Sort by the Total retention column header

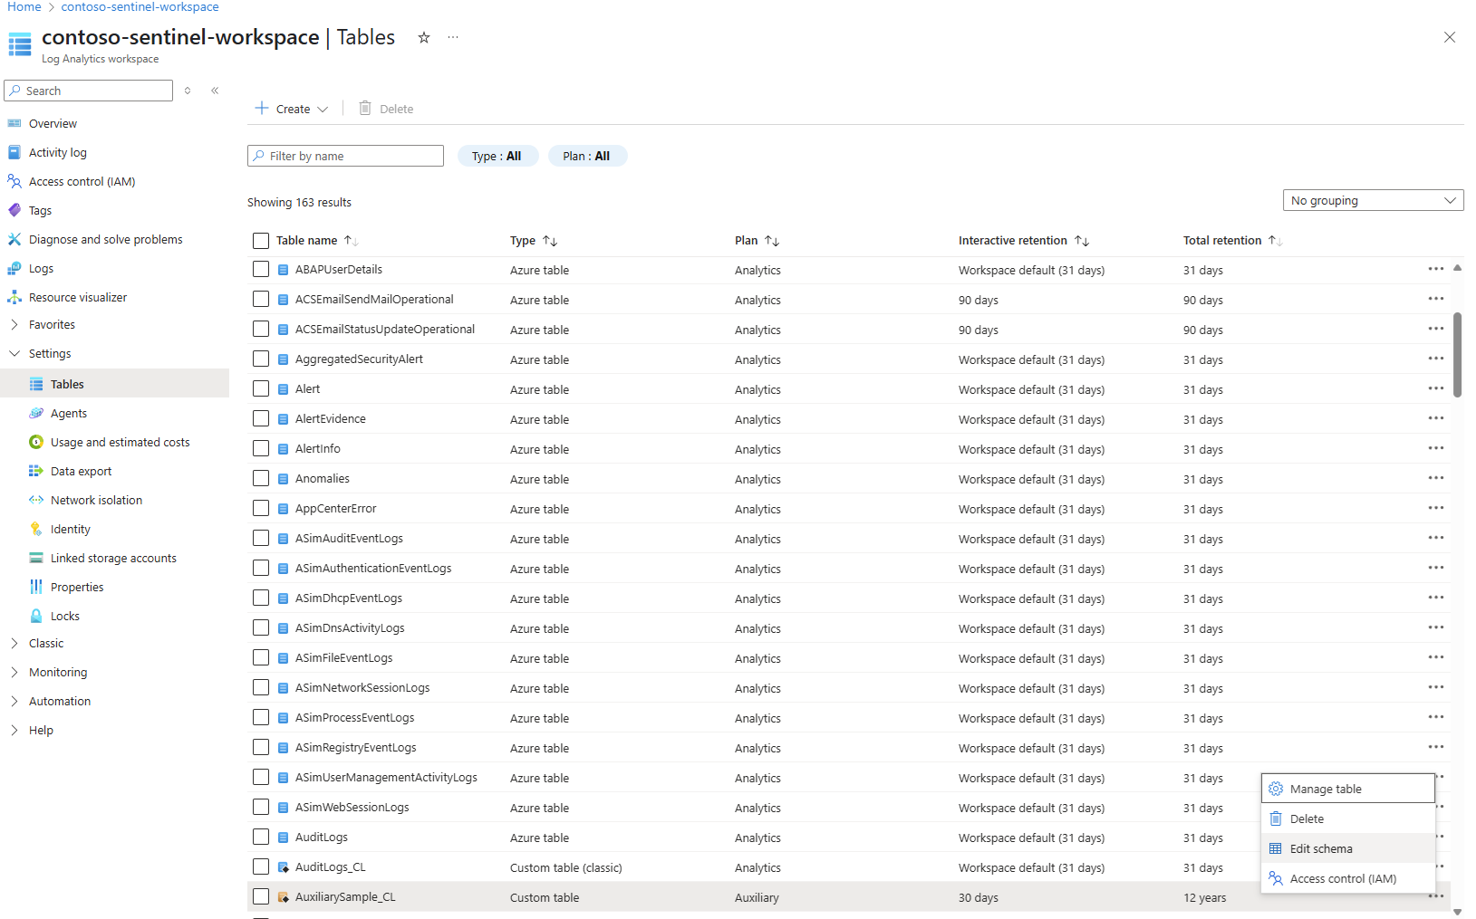tap(1222, 241)
